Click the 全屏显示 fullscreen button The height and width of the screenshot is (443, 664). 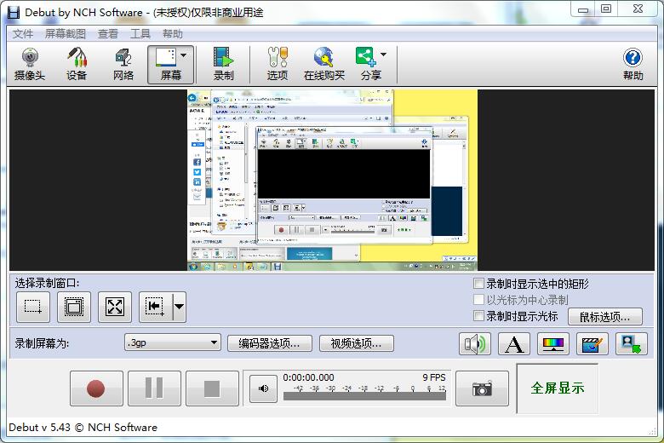click(558, 388)
